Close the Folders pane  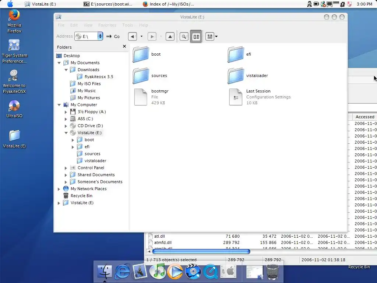pyautogui.click(x=124, y=46)
